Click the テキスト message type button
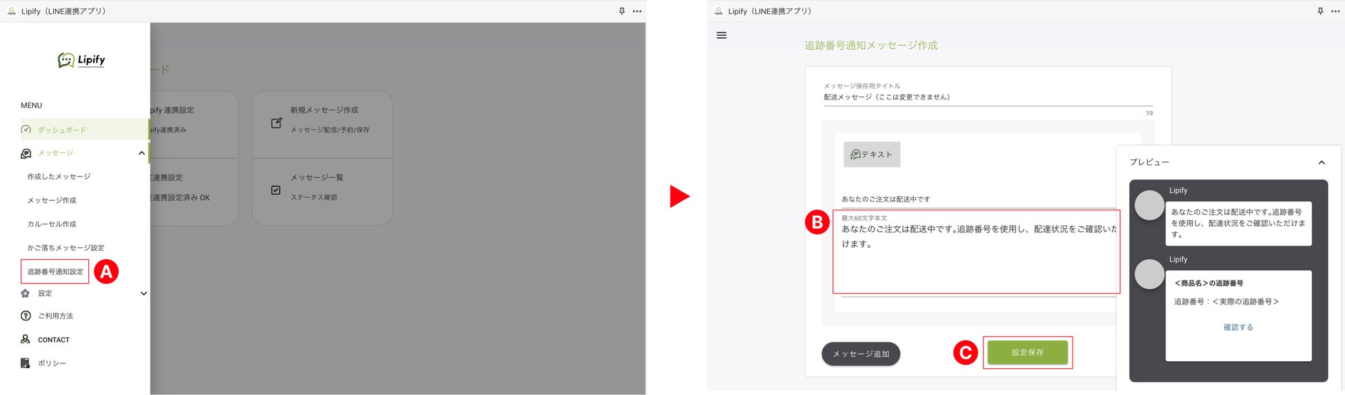Screen dimensions: 1345x395 872,154
